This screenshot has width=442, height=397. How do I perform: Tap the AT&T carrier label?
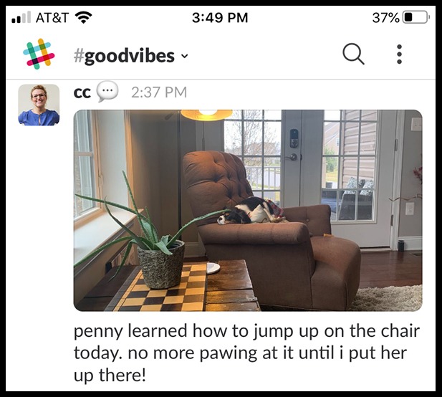pyautogui.click(x=52, y=17)
